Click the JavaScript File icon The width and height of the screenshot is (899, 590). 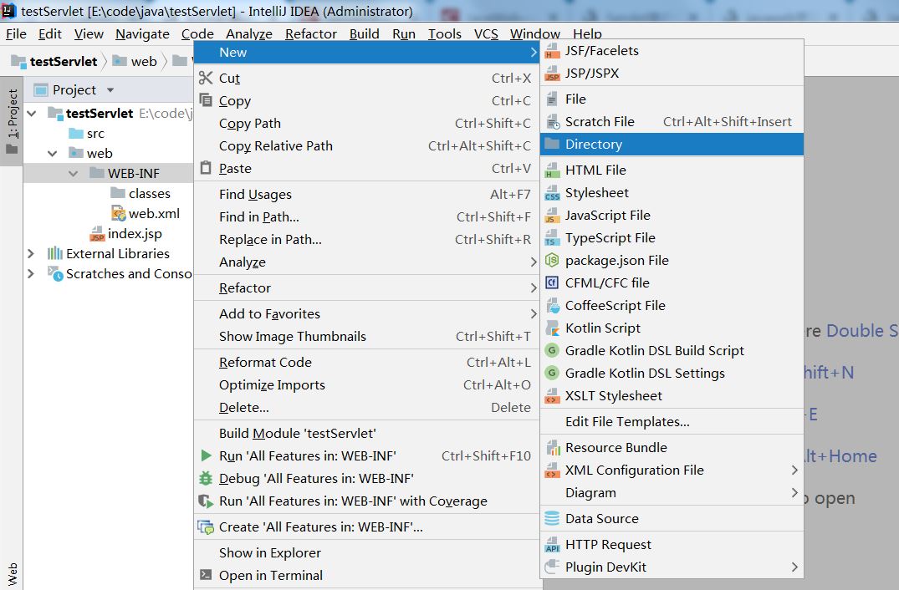[x=552, y=215]
